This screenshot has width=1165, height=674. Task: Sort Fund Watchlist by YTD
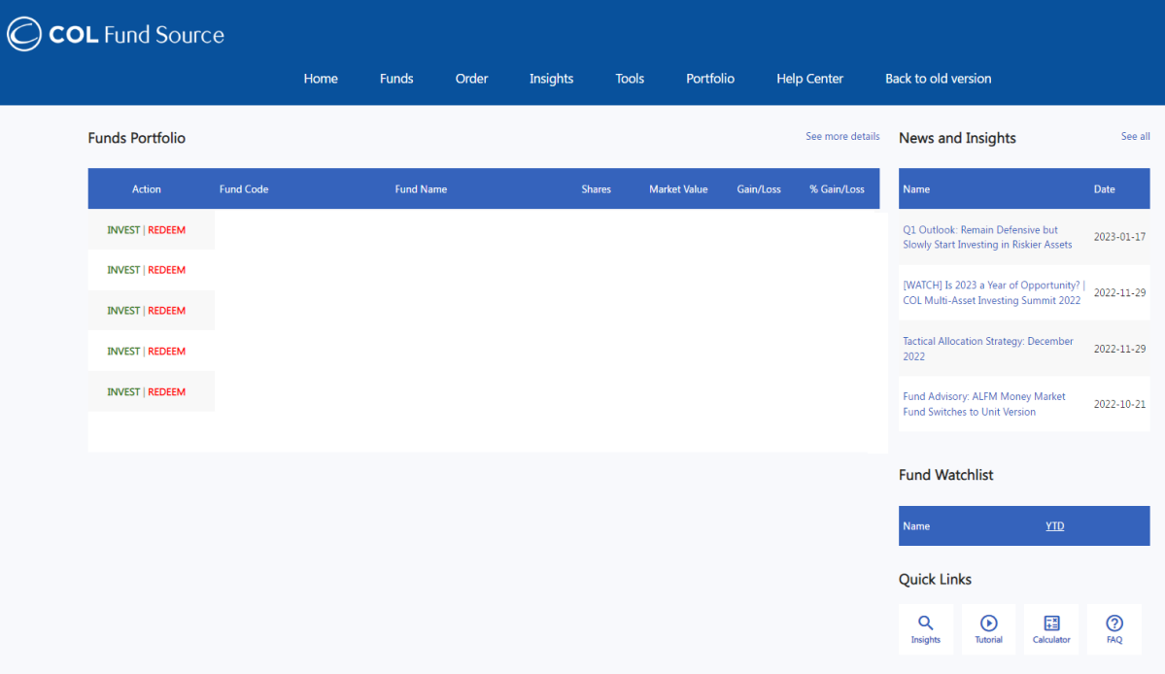click(x=1055, y=526)
